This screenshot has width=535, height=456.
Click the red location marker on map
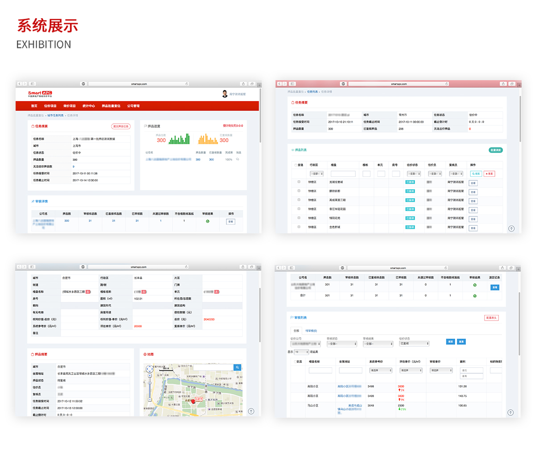(x=193, y=401)
